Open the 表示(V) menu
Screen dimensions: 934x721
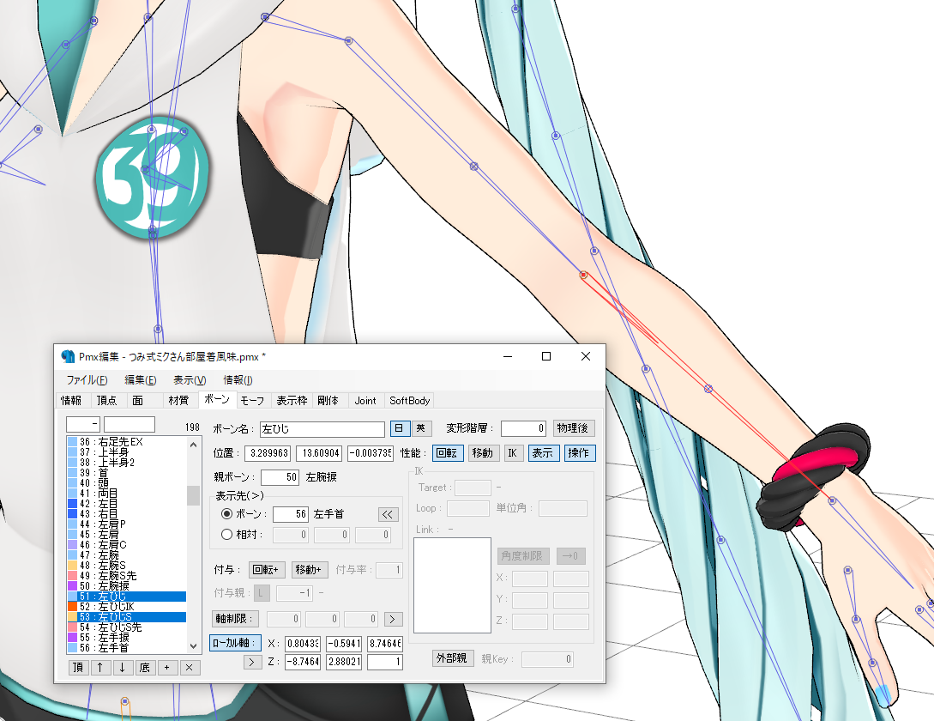190,380
